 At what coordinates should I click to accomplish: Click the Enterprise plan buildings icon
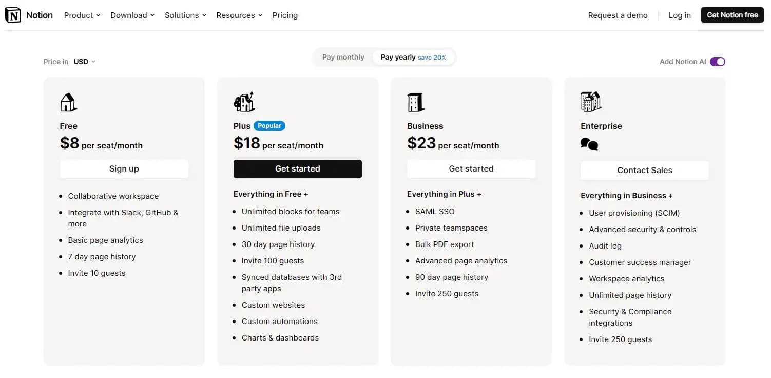591,102
